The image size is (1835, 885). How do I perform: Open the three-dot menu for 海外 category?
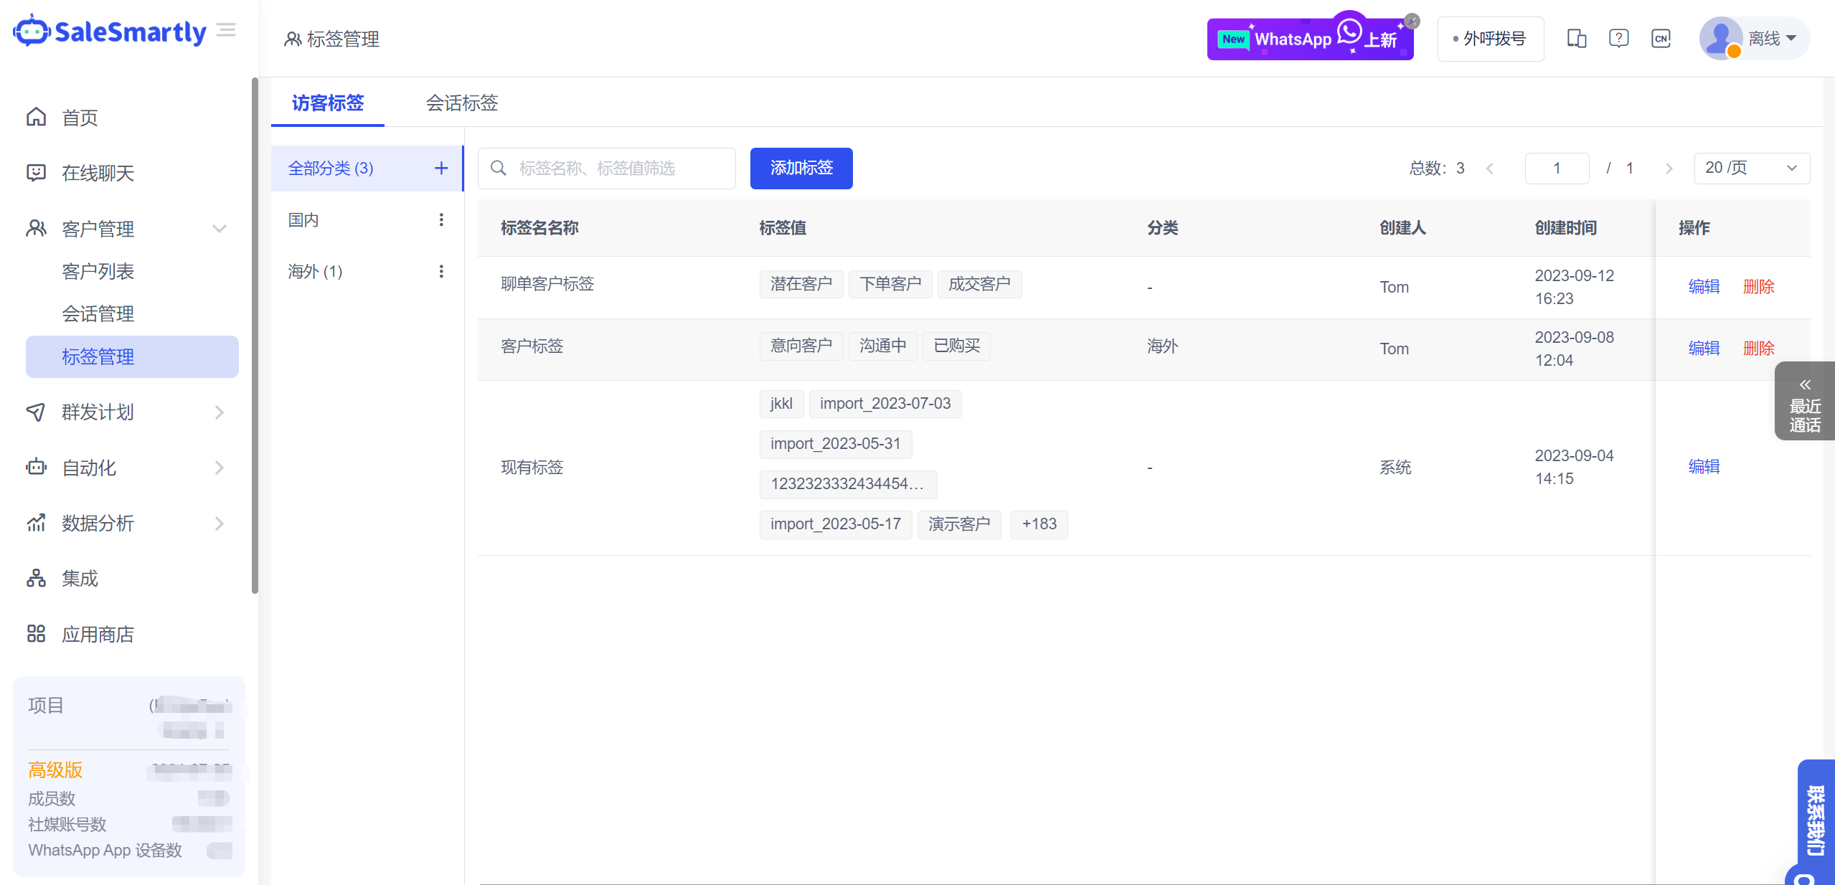[441, 271]
